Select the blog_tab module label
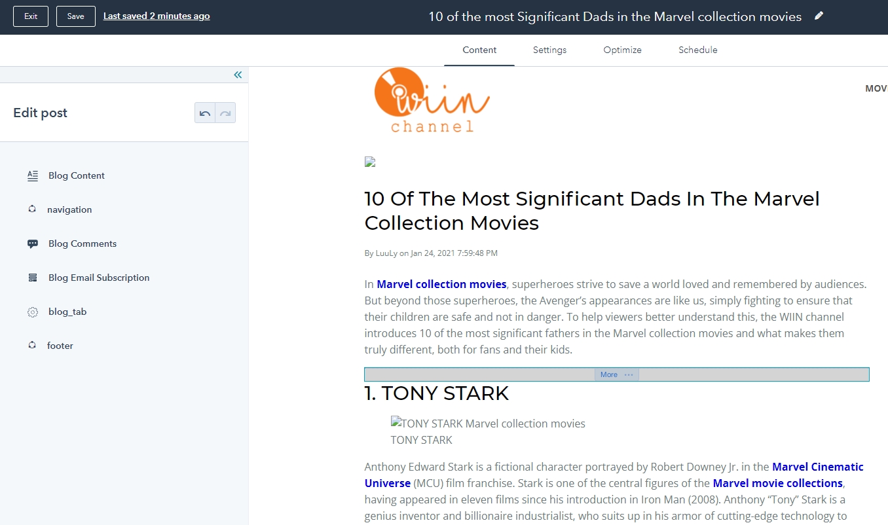The height and width of the screenshot is (525, 888). [67, 312]
